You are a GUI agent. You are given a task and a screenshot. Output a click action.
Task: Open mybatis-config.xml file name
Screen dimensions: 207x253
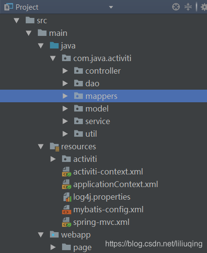tap(108, 210)
